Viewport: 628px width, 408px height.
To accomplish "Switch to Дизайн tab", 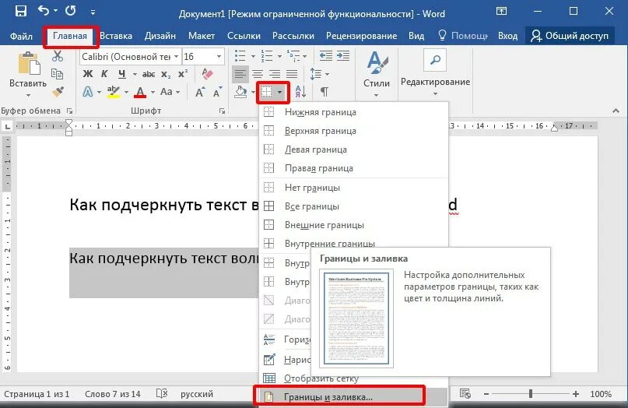I will pos(160,36).
